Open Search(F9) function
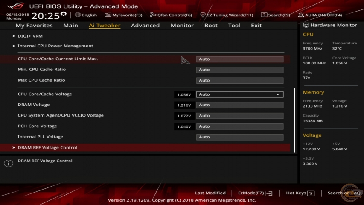 click(275, 15)
